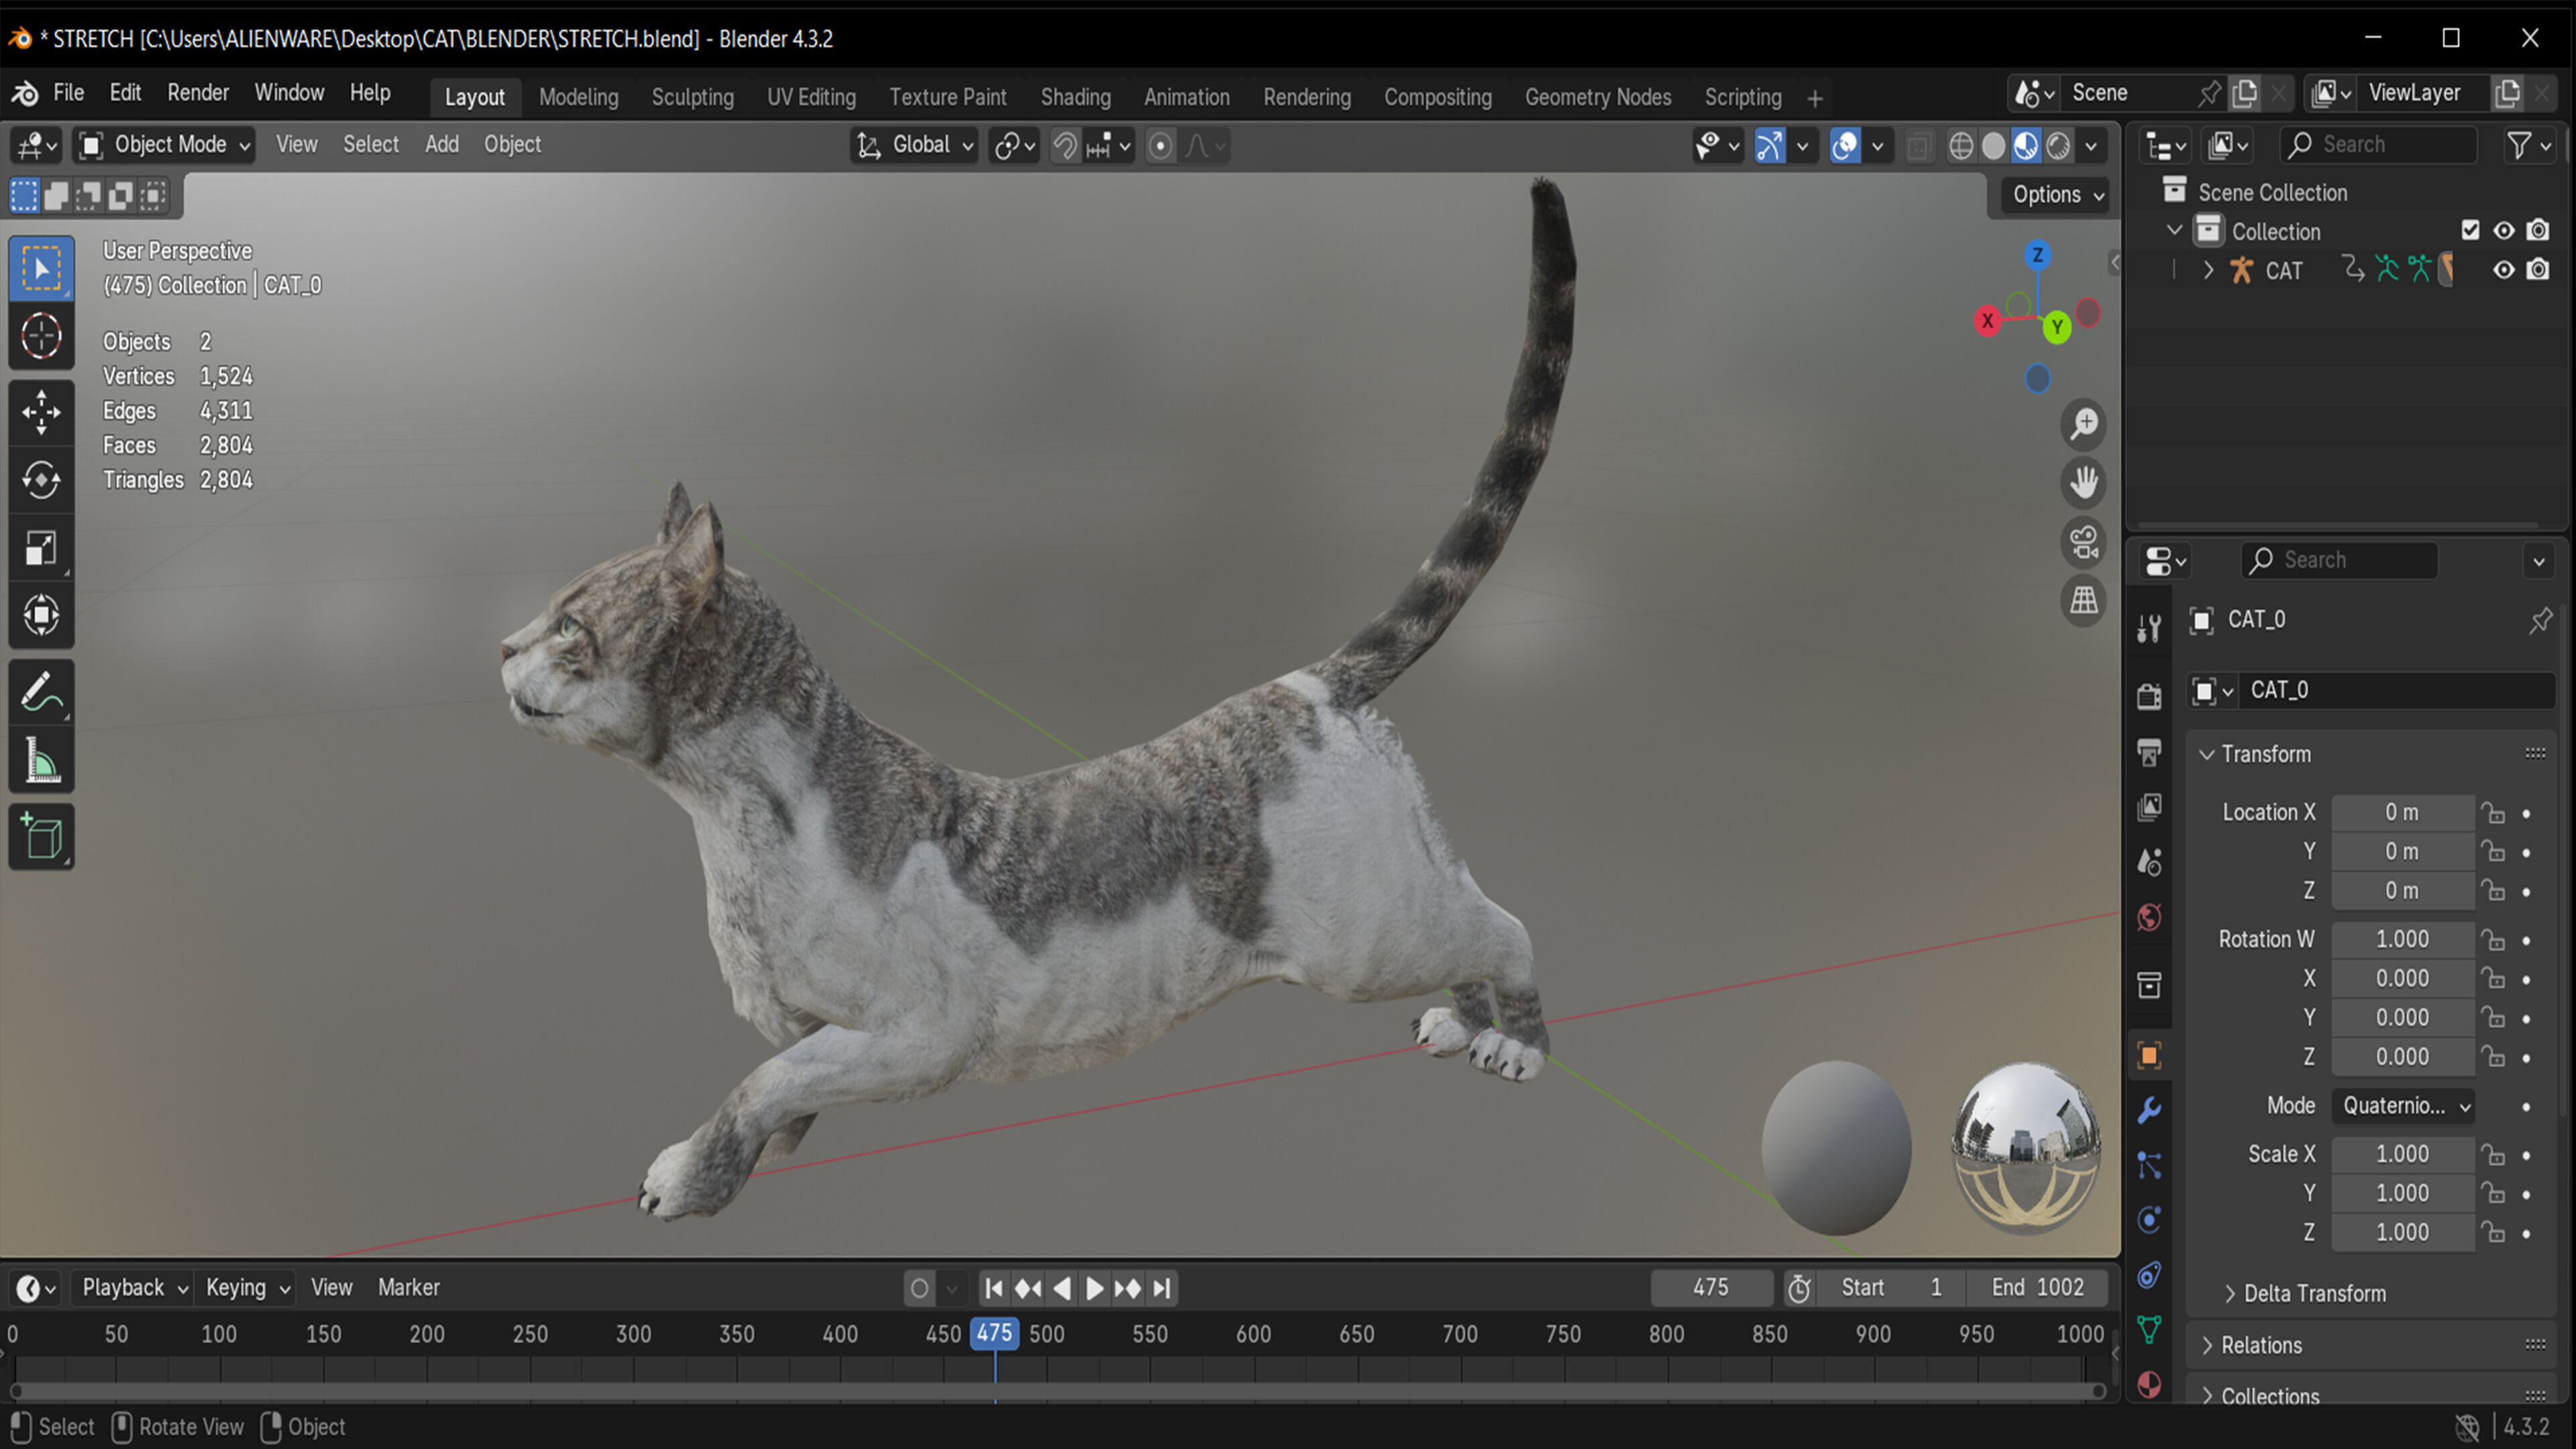Open the Scene properties tab
Image resolution: width=2576 pixels, height=1449 pixels.
pyautogui.click(x=2149, y=862)
